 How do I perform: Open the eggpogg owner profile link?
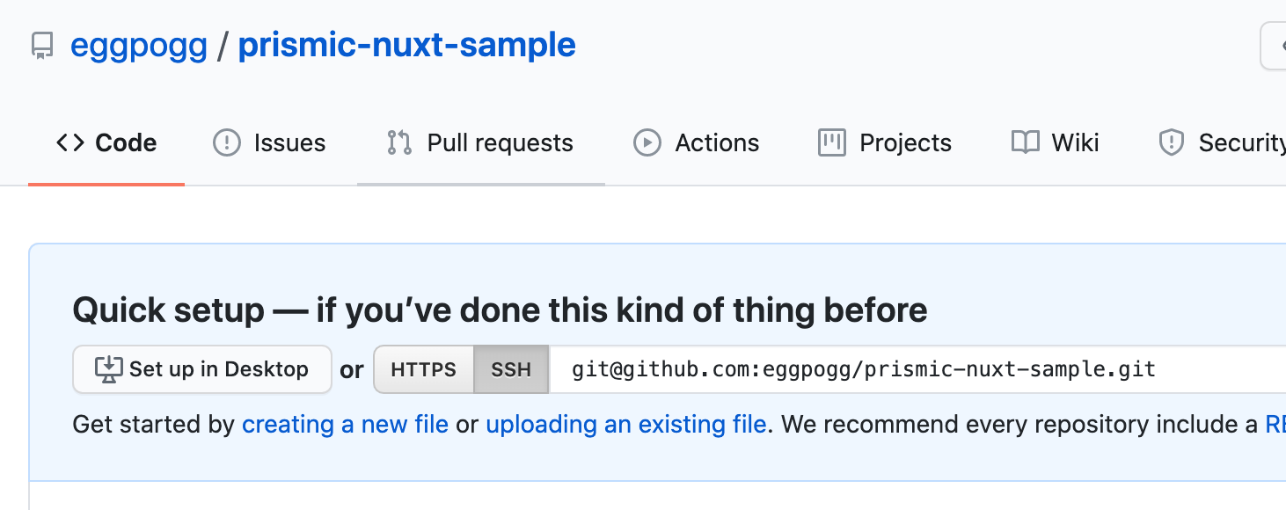[139, 45]
